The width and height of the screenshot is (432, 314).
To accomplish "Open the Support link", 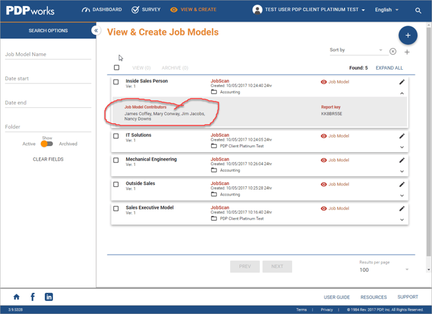I will 408,297.
